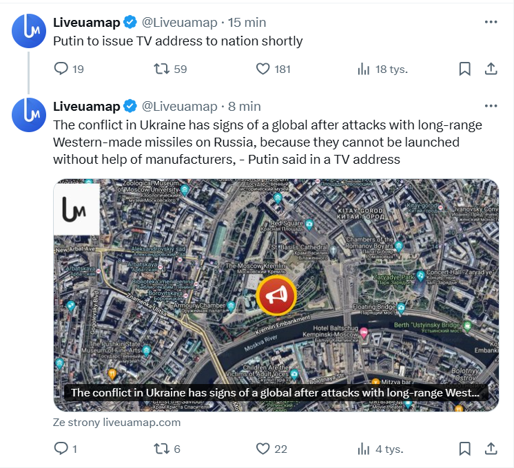Bookmark the first Liveuamap tweet
Image resolution: width=514 pixels, height=468 pixels.
[x=464, y=69]
